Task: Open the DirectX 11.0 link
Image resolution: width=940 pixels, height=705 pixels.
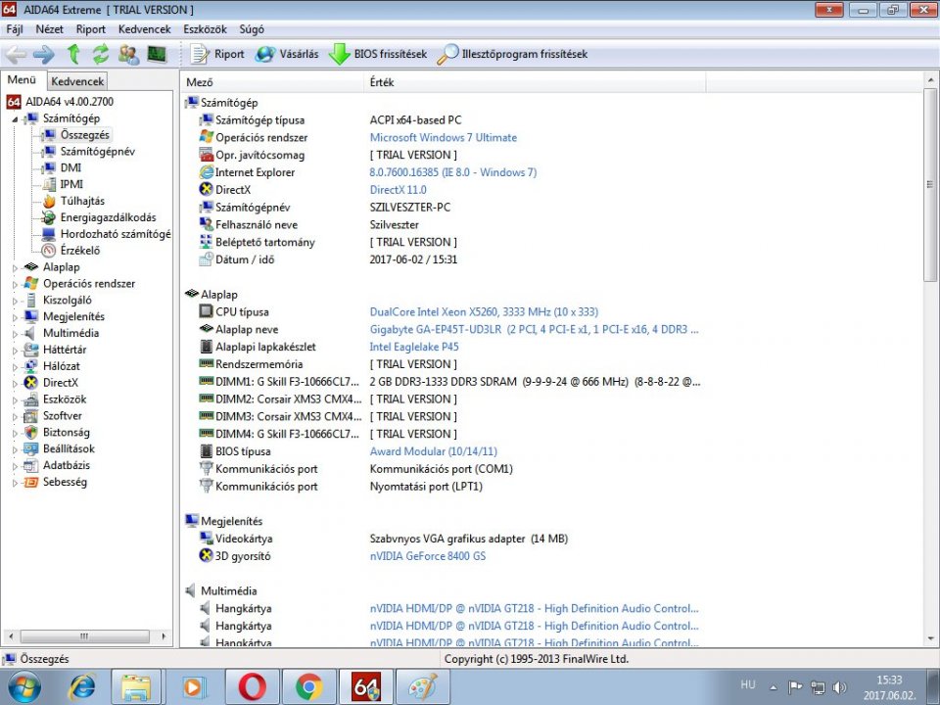Action: tap(399, 189)
